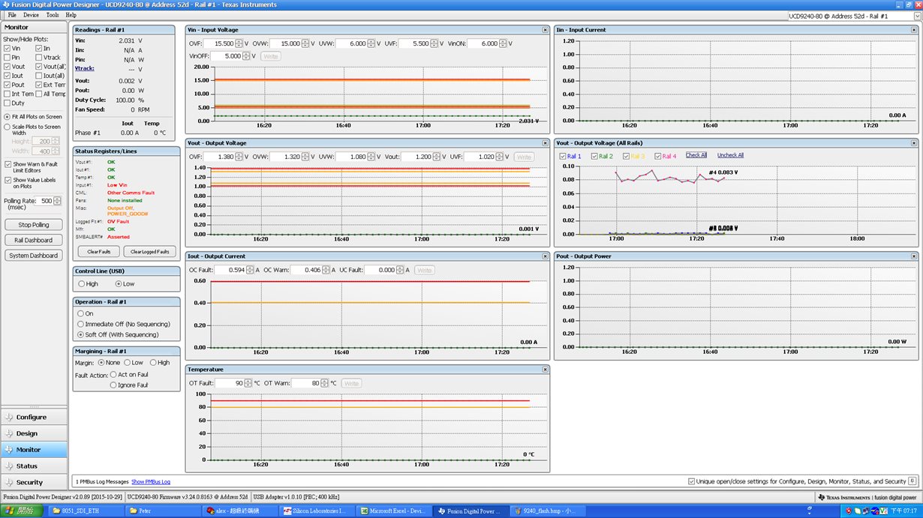Click the VinOFF value input field
The width and height of the screenshot is (923, 518).
[x=227, y=55]
